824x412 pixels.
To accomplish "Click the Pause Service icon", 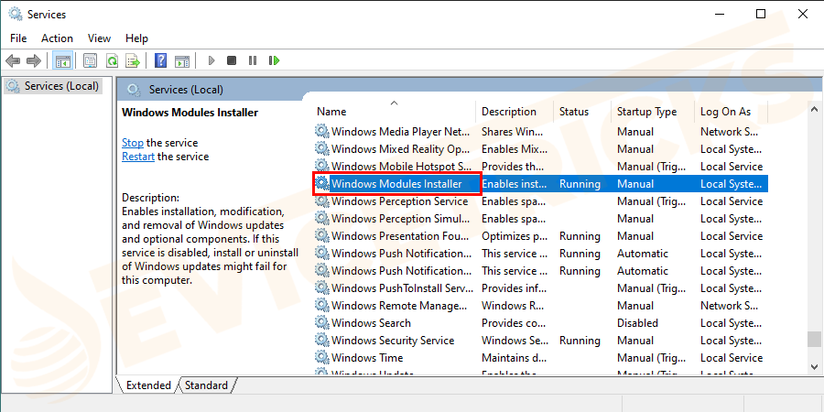I will point(253,61).
